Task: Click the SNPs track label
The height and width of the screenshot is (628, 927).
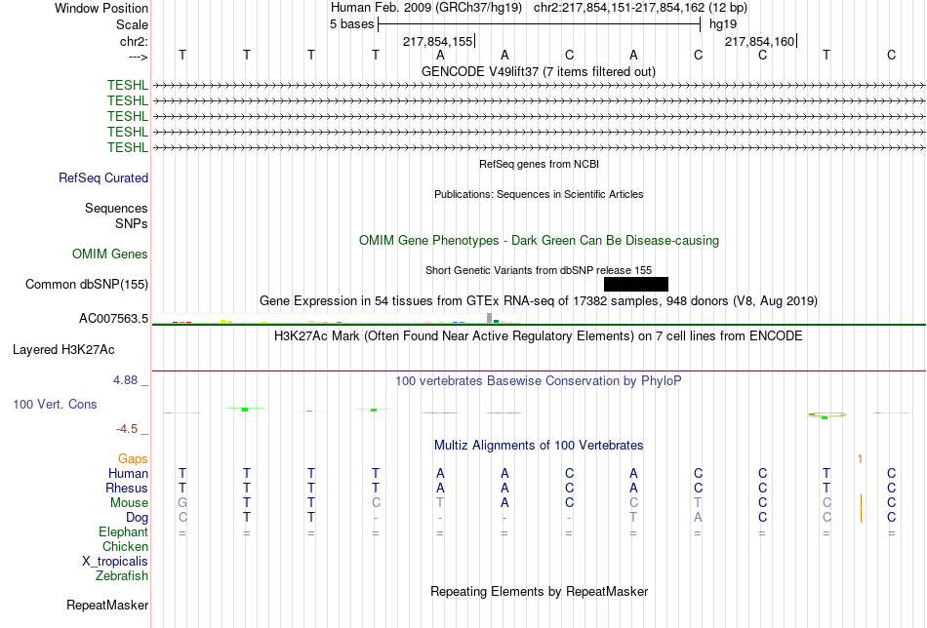Action: tap(132, 223)
